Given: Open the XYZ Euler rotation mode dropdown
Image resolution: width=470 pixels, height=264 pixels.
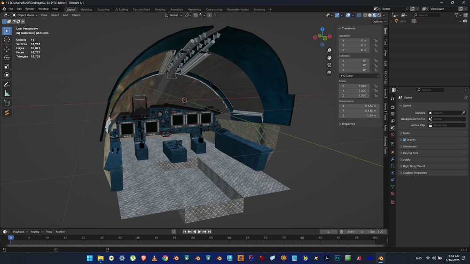Looking at the screenshot, I should [x=359, y=76].
